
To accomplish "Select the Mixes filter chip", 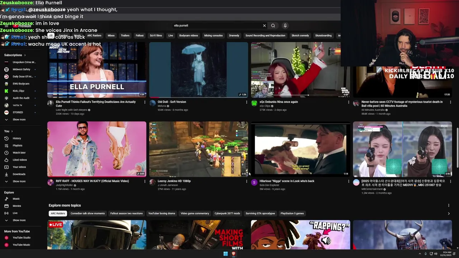I will click(111, 35).
